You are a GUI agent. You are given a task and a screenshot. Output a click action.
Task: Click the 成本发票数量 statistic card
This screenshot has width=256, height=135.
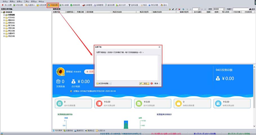click(73, 103)
